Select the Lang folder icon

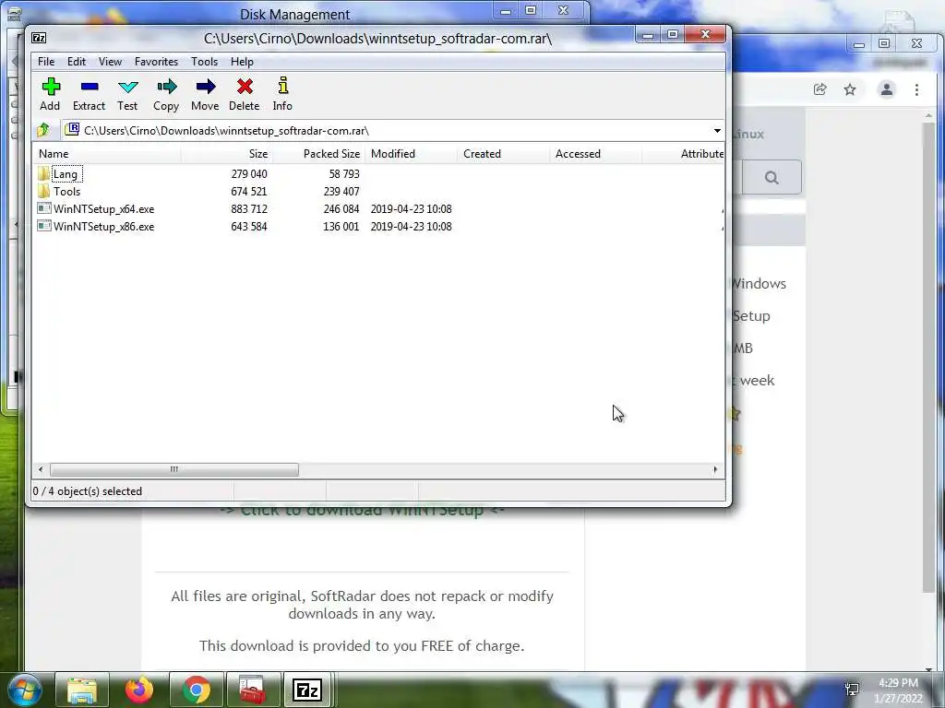pyautogui.click(x=43, y=174)
